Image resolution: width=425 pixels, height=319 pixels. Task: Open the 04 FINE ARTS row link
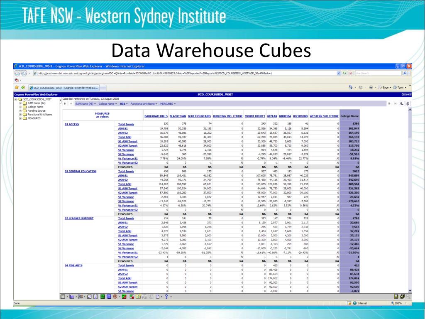coord(73,265)
